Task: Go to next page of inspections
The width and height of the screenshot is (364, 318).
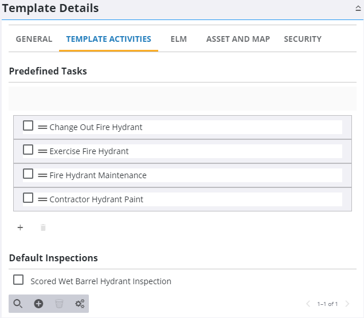Action: pyautogui.click(x=347, y=304)
